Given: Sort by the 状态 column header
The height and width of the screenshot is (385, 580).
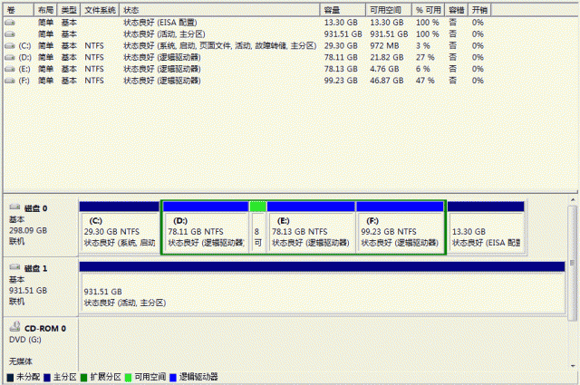Looking at the screenshot, I should click(x=219, y=10).
